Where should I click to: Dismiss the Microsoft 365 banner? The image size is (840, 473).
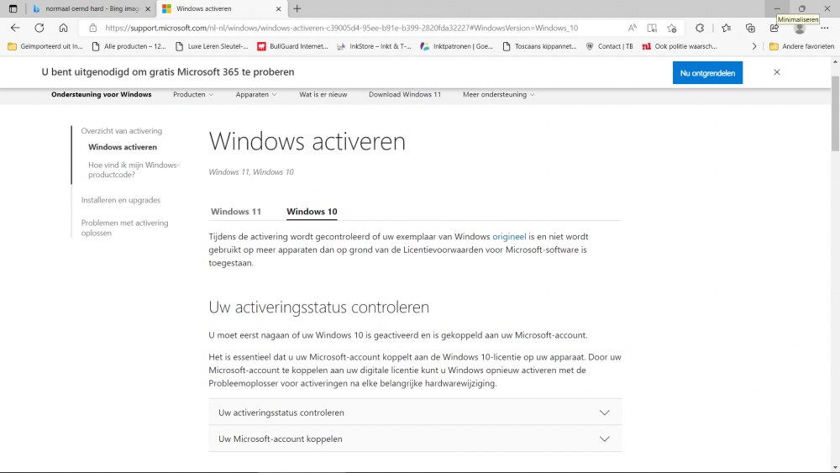(x=777, y=72)
